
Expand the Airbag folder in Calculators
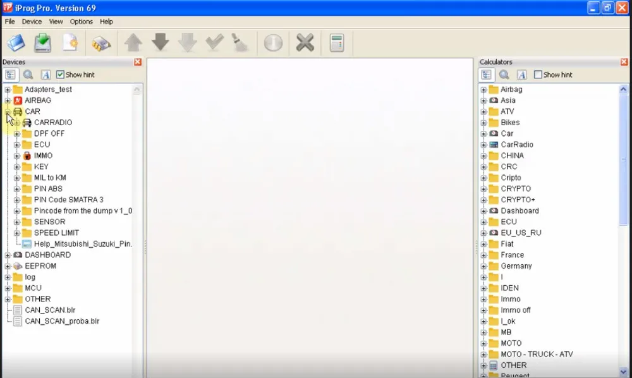483,90
